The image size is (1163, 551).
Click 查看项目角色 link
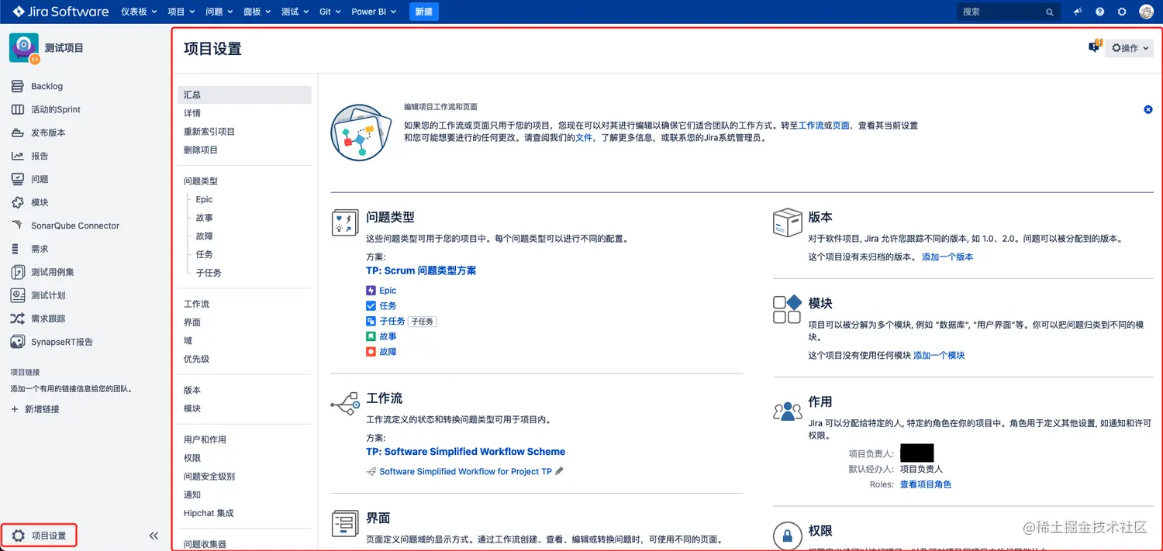(926, 484)
